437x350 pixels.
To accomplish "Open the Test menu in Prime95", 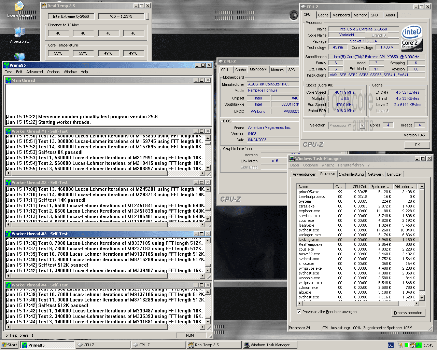I will (x=9, y=72).
